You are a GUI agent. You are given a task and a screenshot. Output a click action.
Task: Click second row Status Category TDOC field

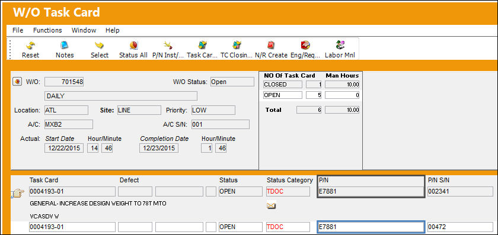288,227
